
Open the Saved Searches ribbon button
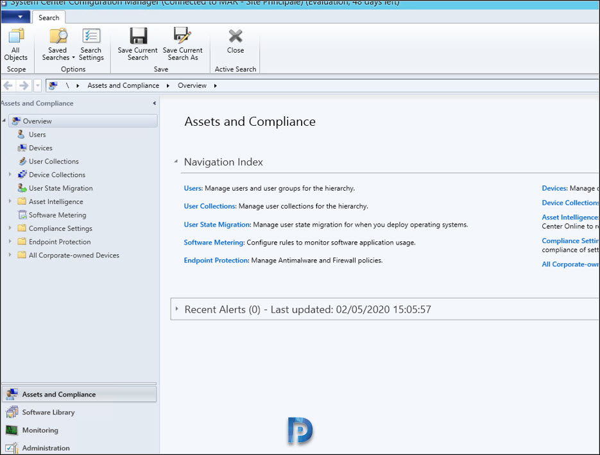58,44
